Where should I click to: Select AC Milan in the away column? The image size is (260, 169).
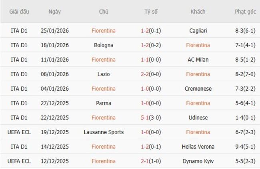click(x=198, y=60)
